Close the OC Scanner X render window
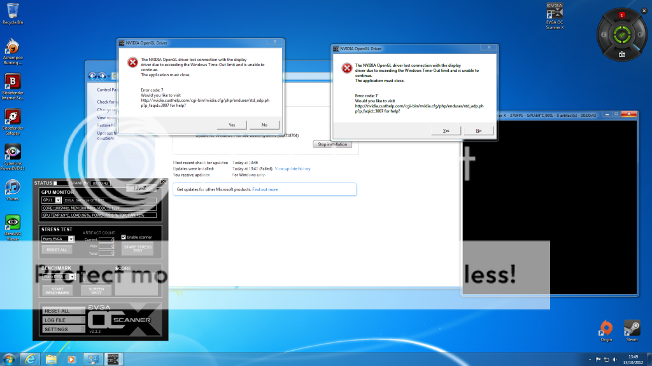Image resolution: width=652 pixels, height=366 pixels. pyautogui.click(x=628, y=114)
